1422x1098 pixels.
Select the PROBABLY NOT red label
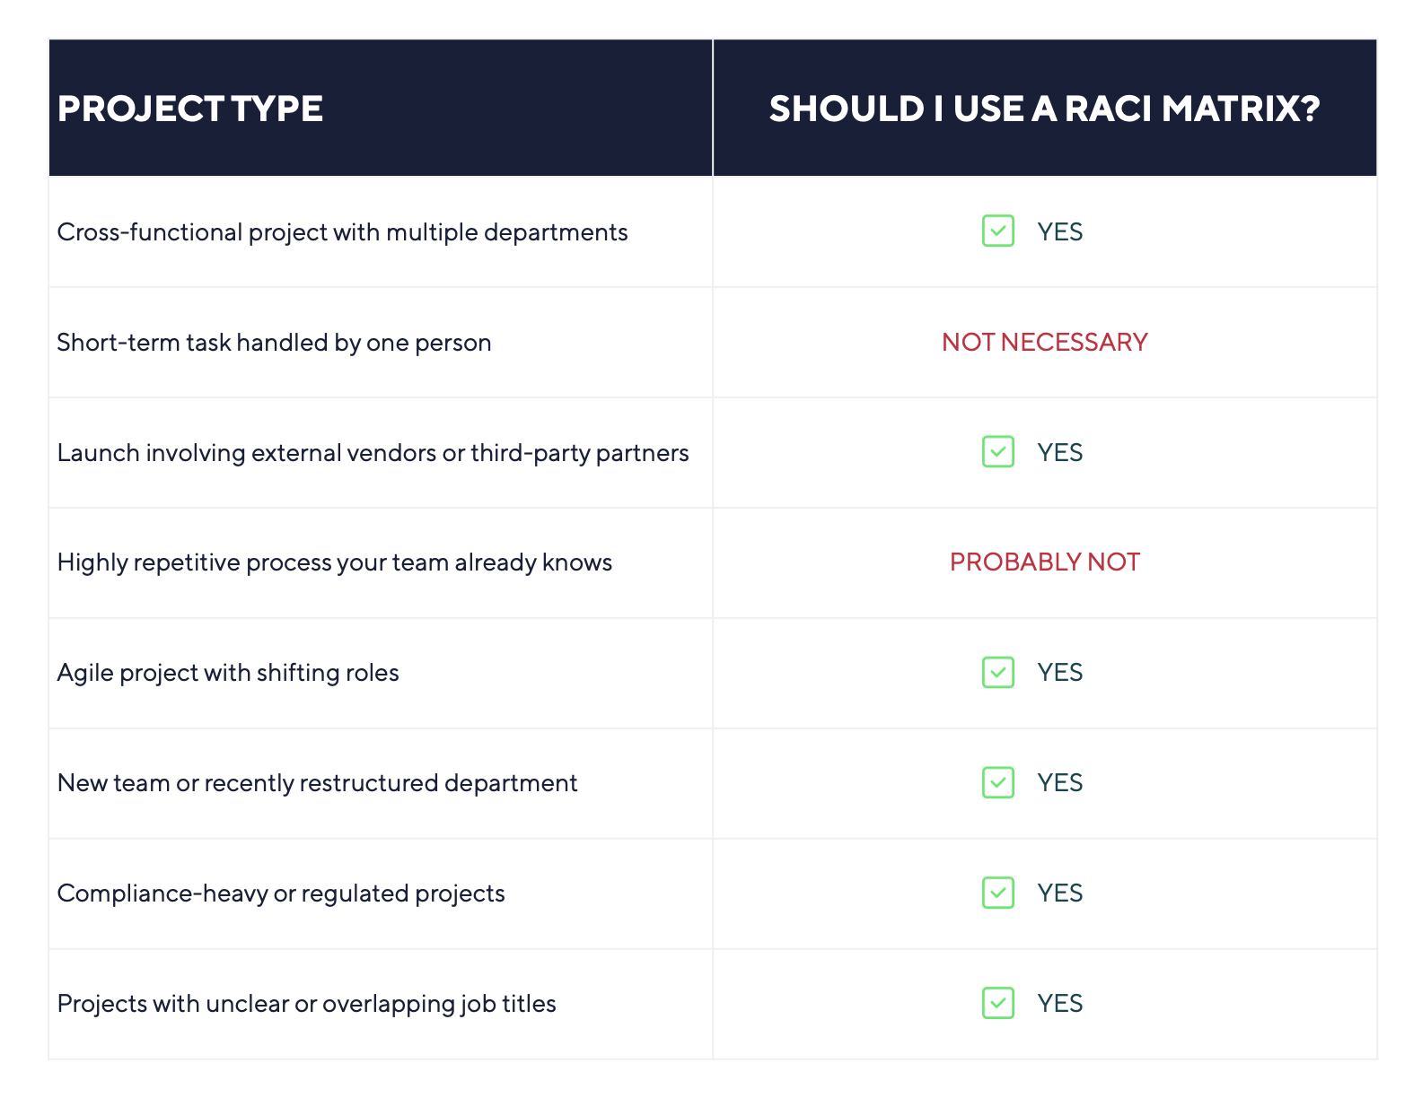tap(1045, 562)
